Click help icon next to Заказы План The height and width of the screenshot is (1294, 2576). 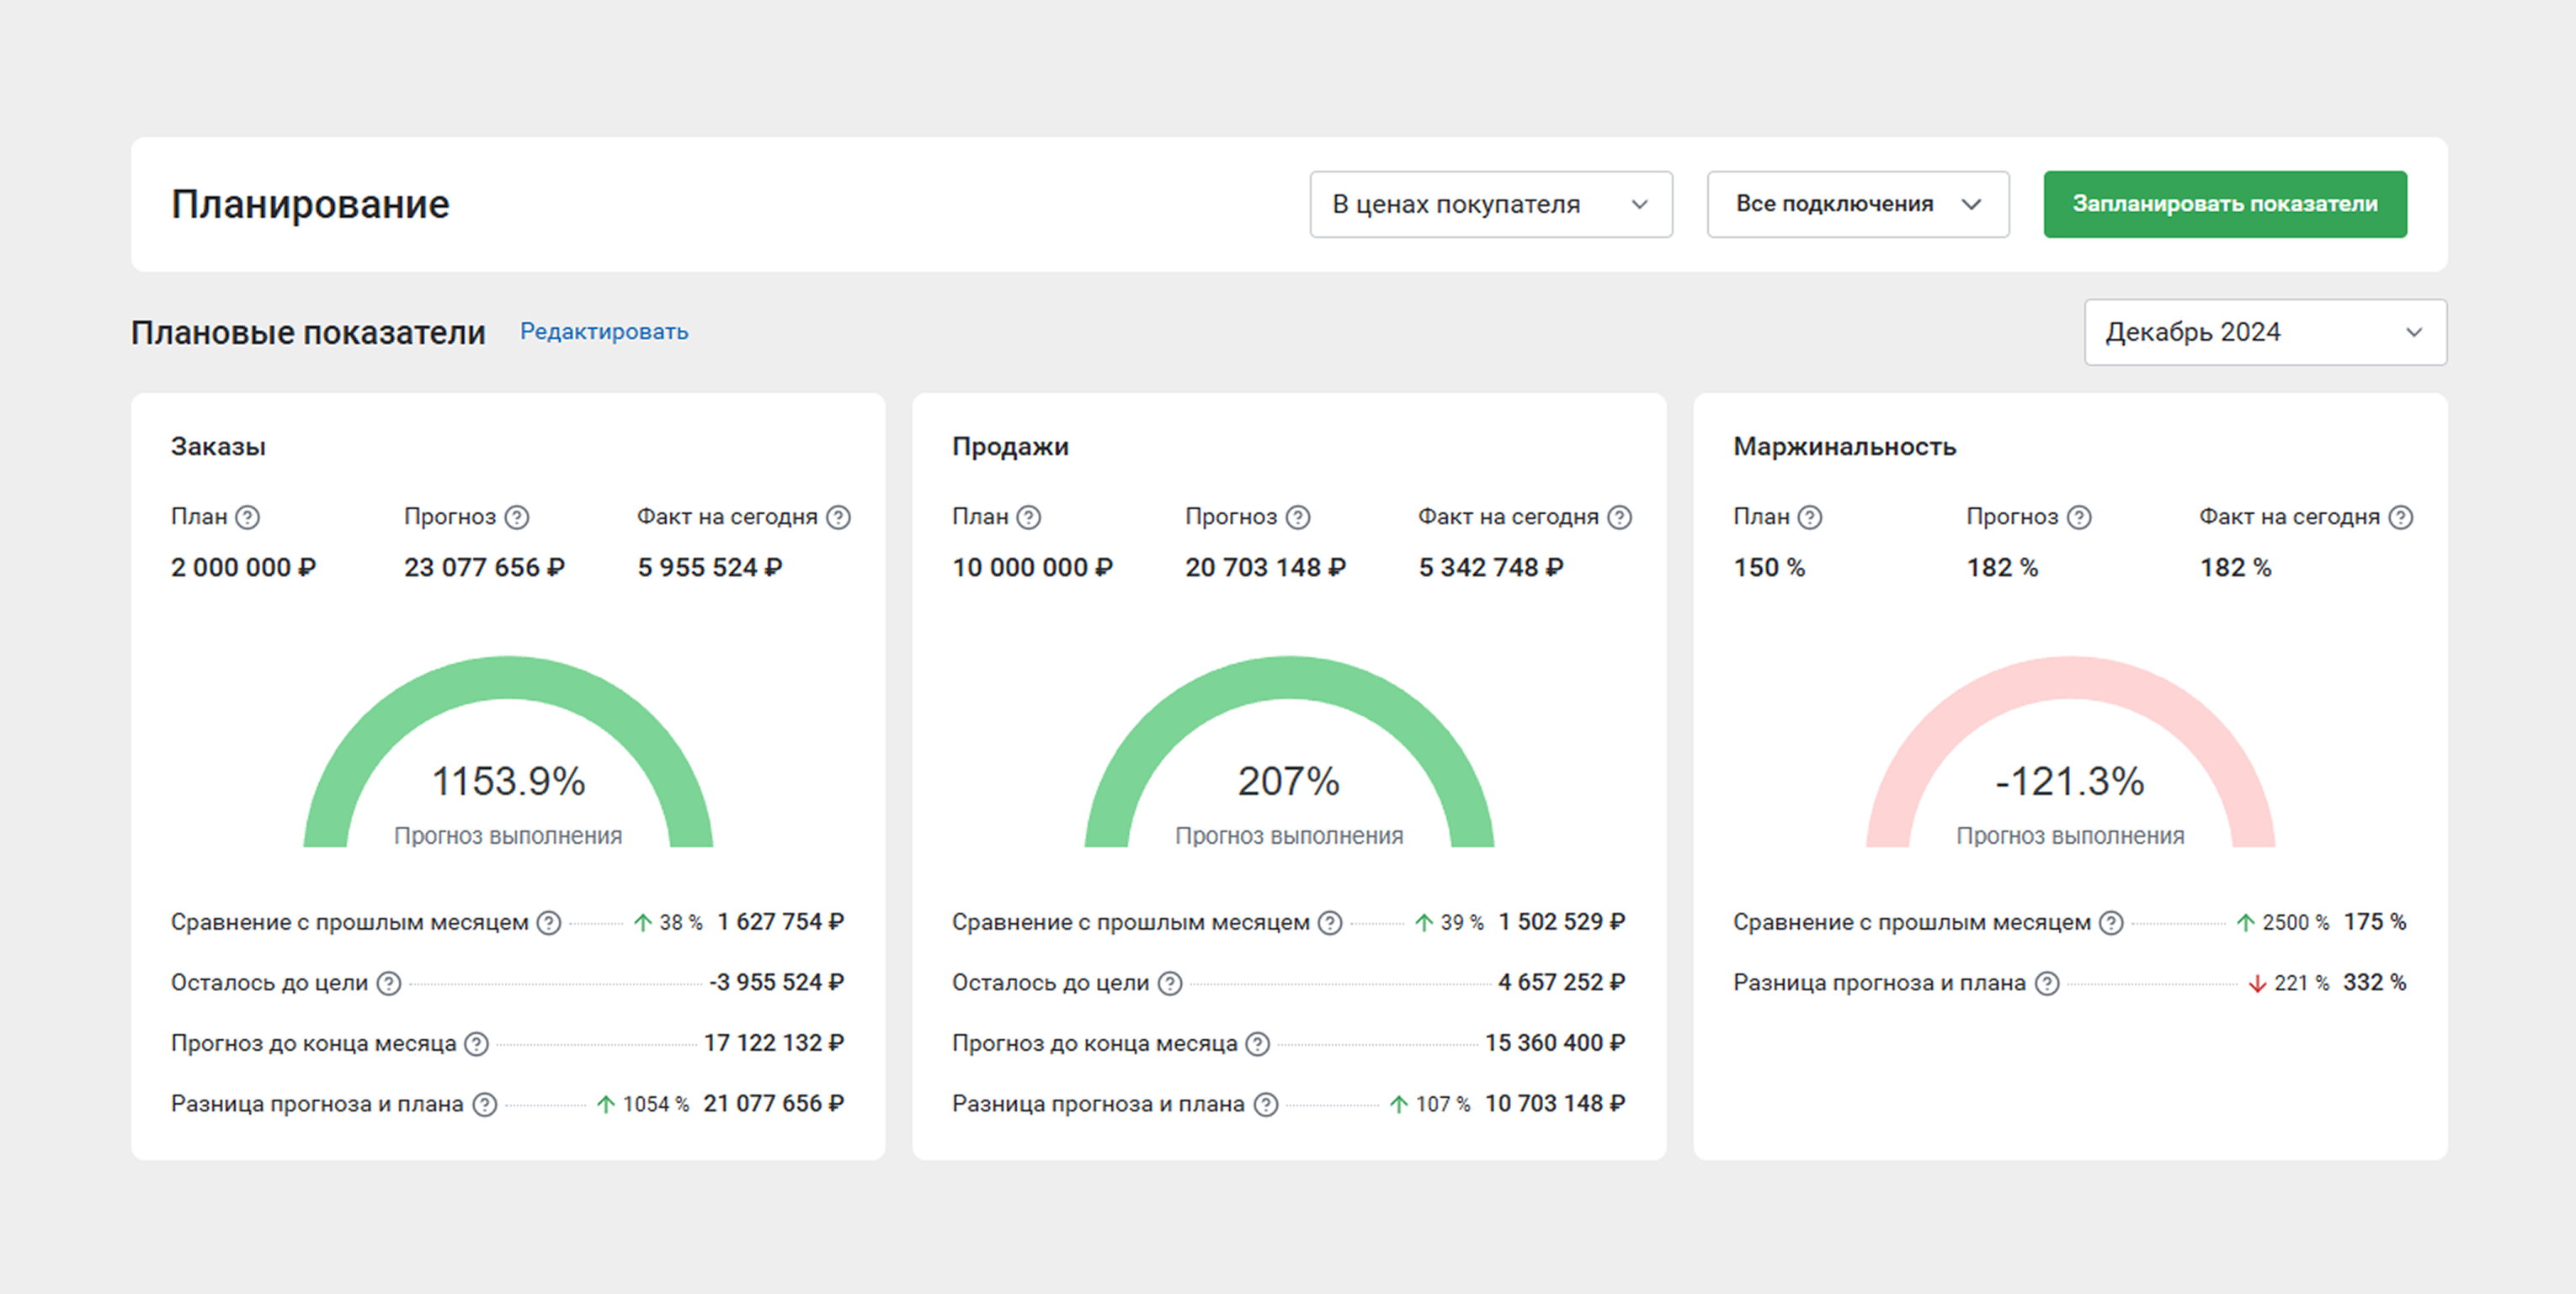(x=247, y=517)
